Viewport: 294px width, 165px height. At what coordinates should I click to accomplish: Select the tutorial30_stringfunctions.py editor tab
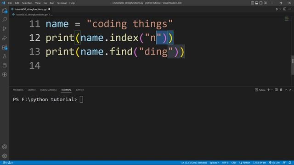(x=31, y=9)
